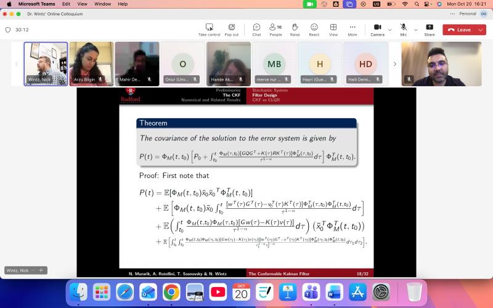Click the Share screen icon
The width and height of the screenshot is (493, 308).
coord(430,29)
